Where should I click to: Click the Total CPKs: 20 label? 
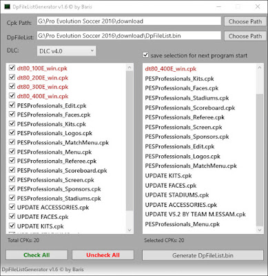point(23,240)
